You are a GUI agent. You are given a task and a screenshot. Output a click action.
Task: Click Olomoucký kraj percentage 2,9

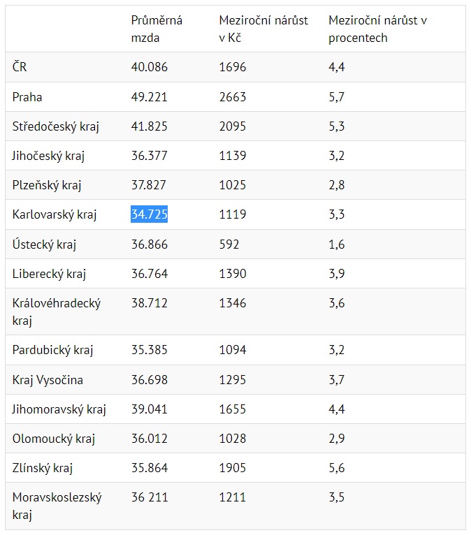pyautogui.click(x=337, y=439)
